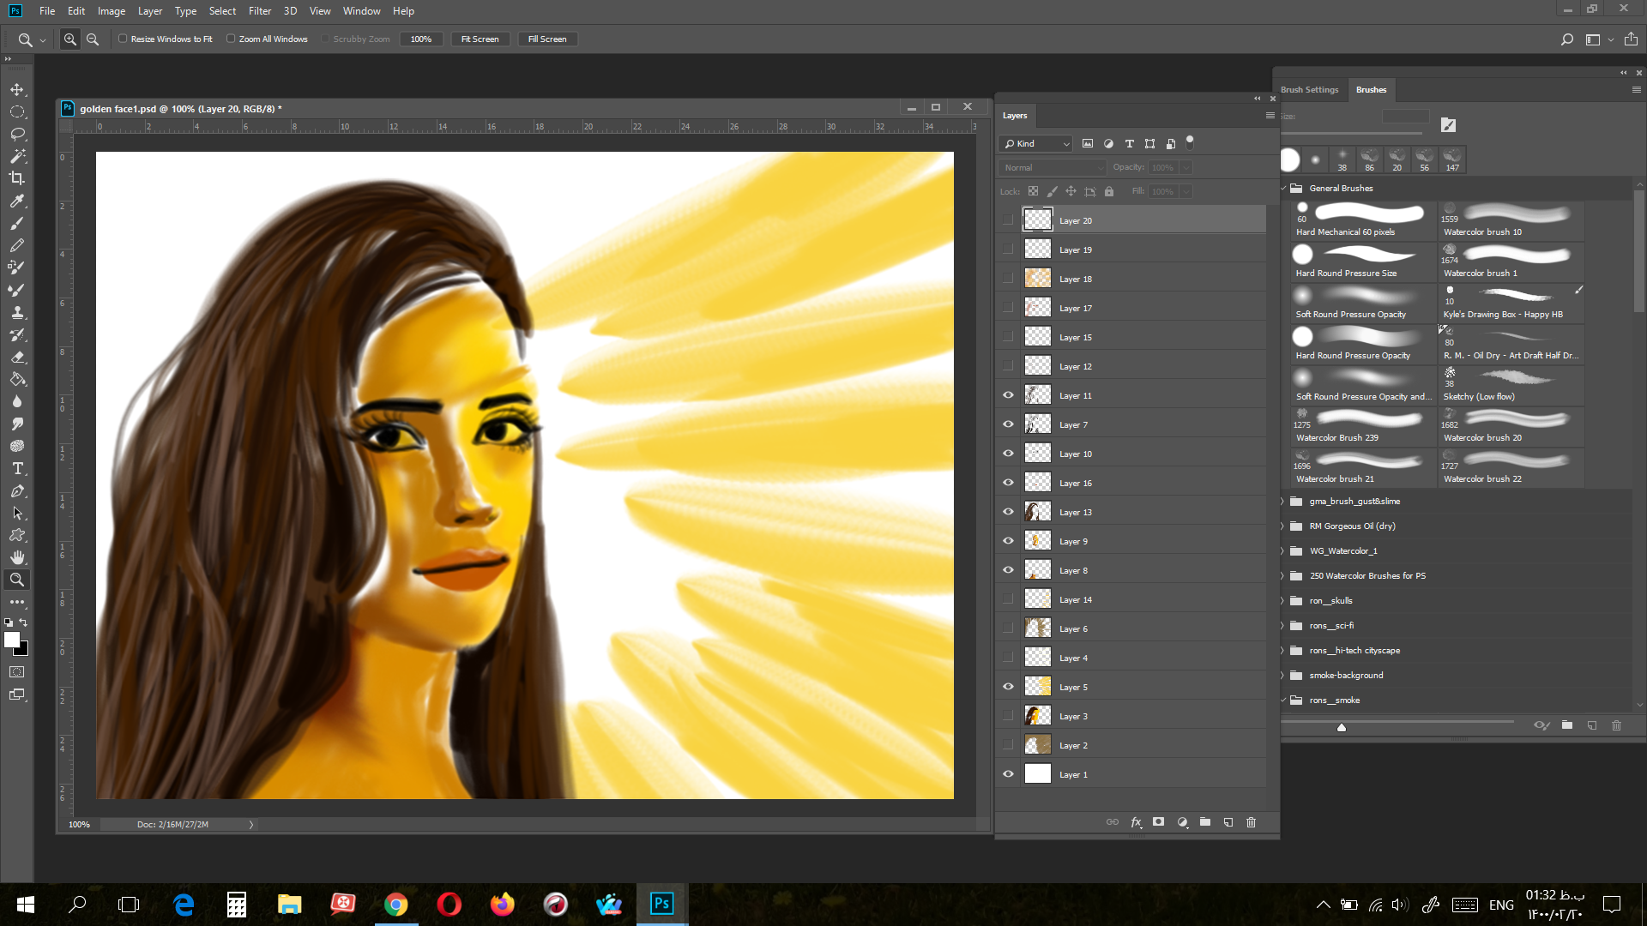Select the Clone Stamp tool
This screenshot has height=926, width=1647.
pos(17,312)
